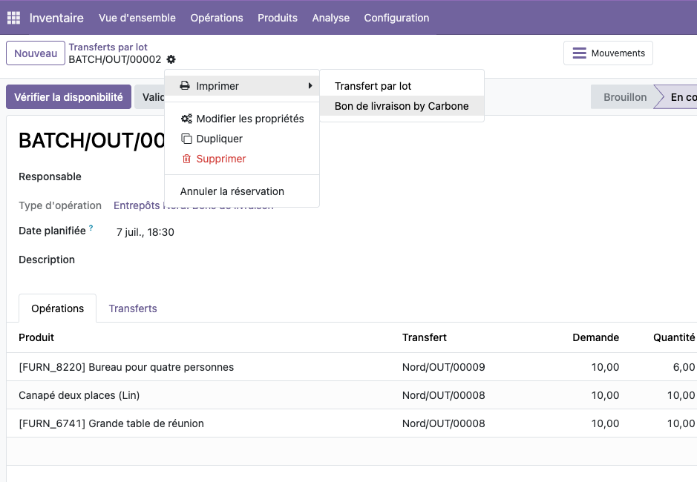The height and width of the screenshot is (482, 697).
Task: Click the 6,00 quantity in the Bureau row
Action: tap(684, 367)
